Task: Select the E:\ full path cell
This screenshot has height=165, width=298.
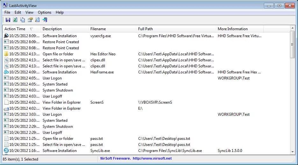Action: coord(140,108)
